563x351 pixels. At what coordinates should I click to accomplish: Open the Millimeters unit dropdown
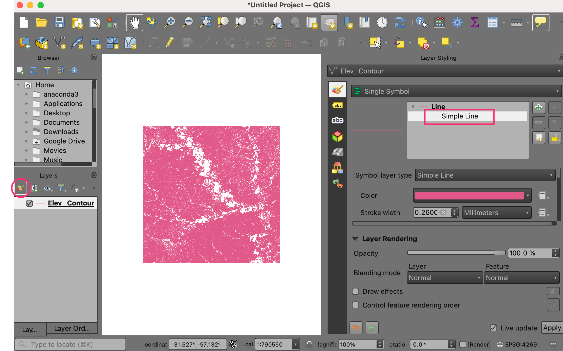[x=496, y=213]
